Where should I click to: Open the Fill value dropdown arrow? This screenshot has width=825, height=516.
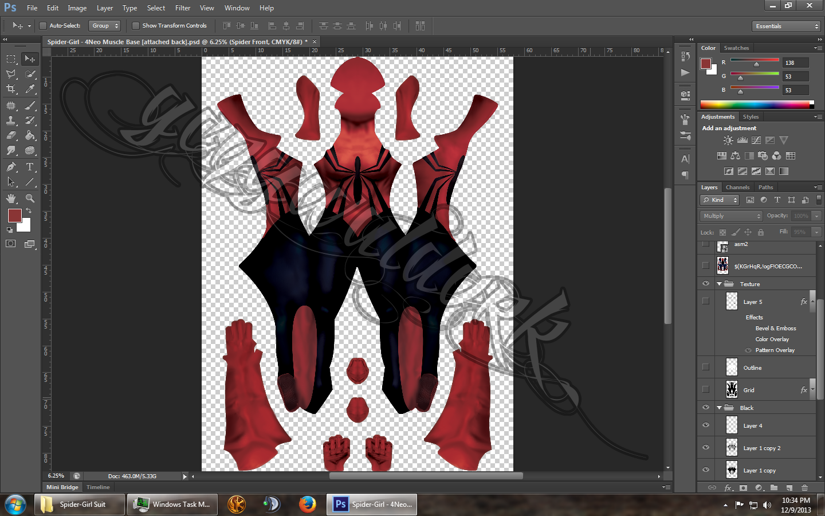click(x=816, y=232)
